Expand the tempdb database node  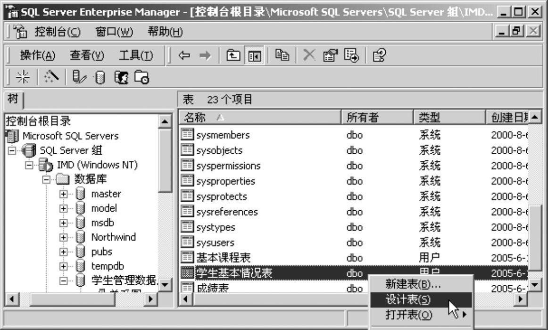tap(63, 266)
